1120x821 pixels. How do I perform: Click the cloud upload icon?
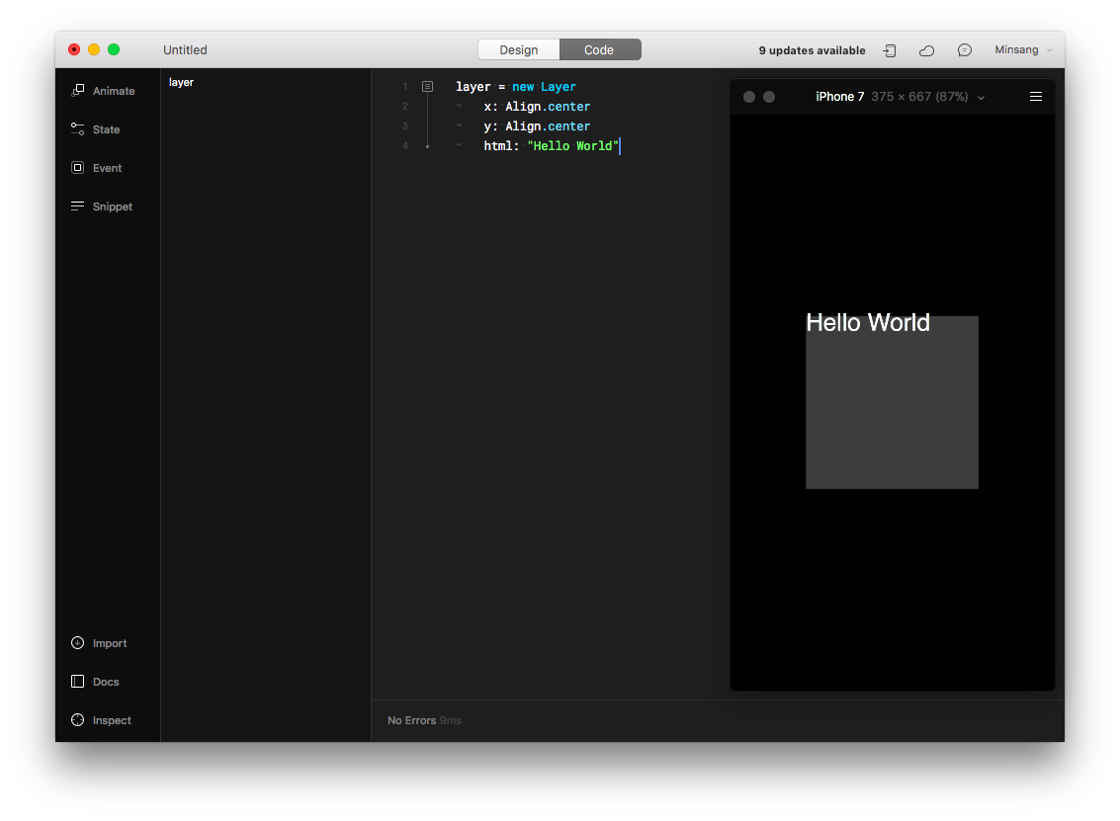coord(926,50)
